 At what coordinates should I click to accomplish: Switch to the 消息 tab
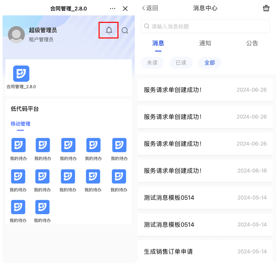(158, 43)
